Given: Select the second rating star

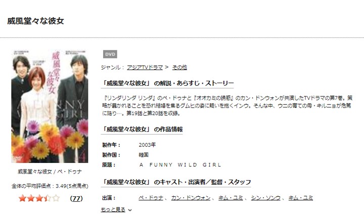Looking at the screenshot, I should coord(31,198).
